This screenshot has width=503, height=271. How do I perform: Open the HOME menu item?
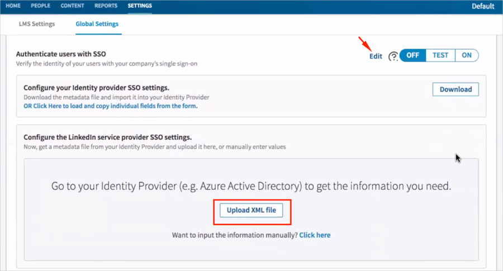pos(13,6)
